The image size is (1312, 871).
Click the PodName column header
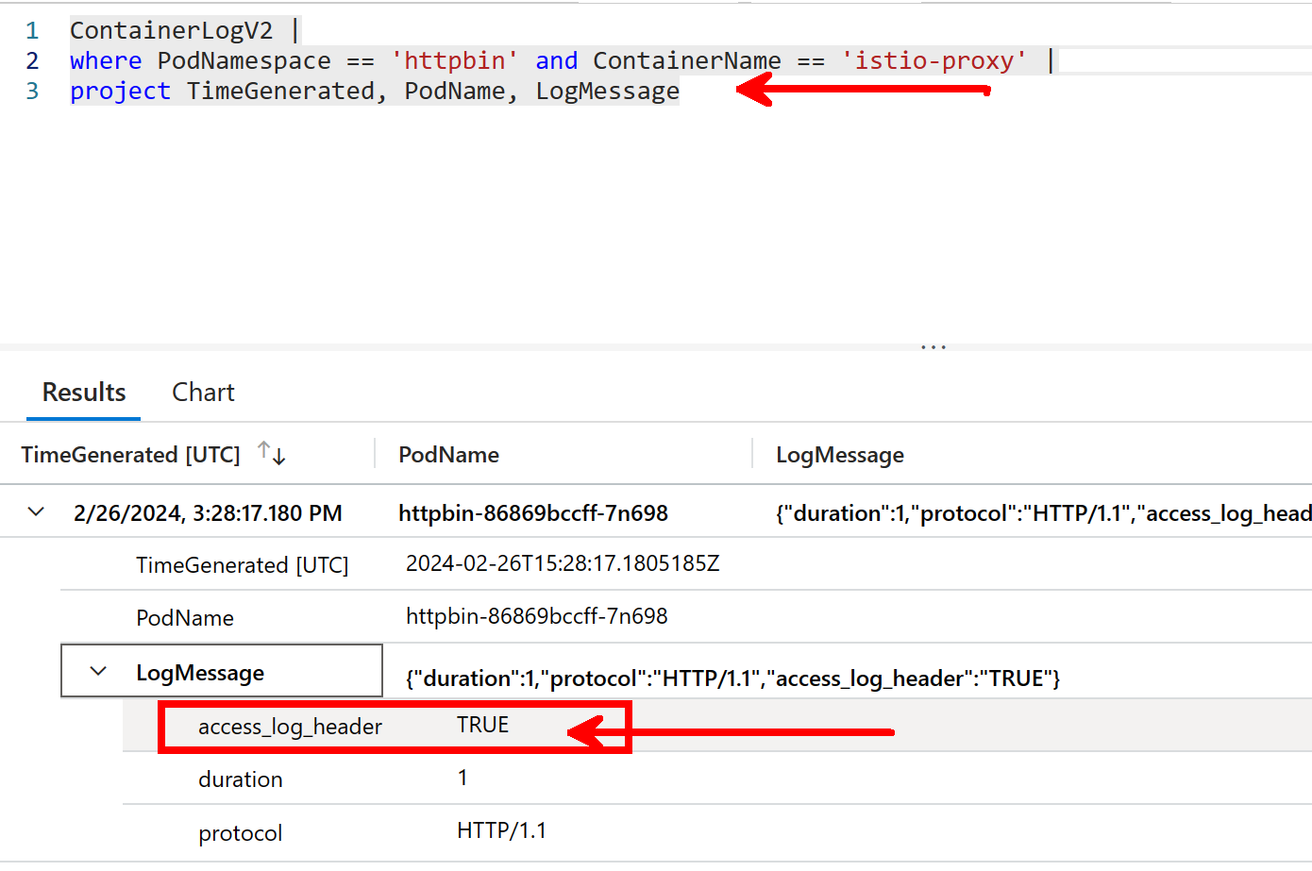[448, 455]
